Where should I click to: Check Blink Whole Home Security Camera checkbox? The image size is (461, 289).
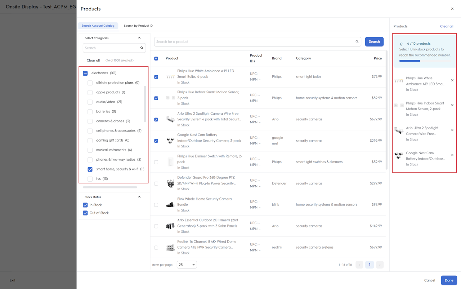(x=156, y=205)
